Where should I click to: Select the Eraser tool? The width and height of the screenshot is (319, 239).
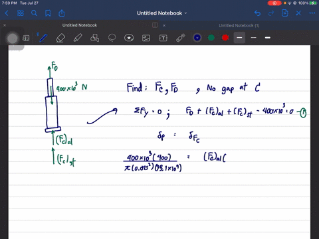coord(60,38)
